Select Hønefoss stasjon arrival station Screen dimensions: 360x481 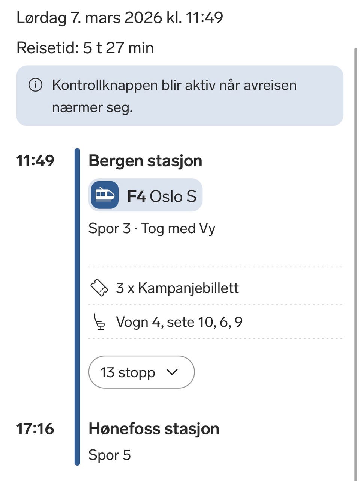154,429
